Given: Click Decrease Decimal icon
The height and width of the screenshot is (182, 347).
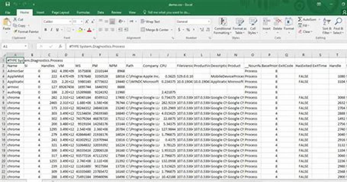Looking at the screenshot, I should coord(208,30).
